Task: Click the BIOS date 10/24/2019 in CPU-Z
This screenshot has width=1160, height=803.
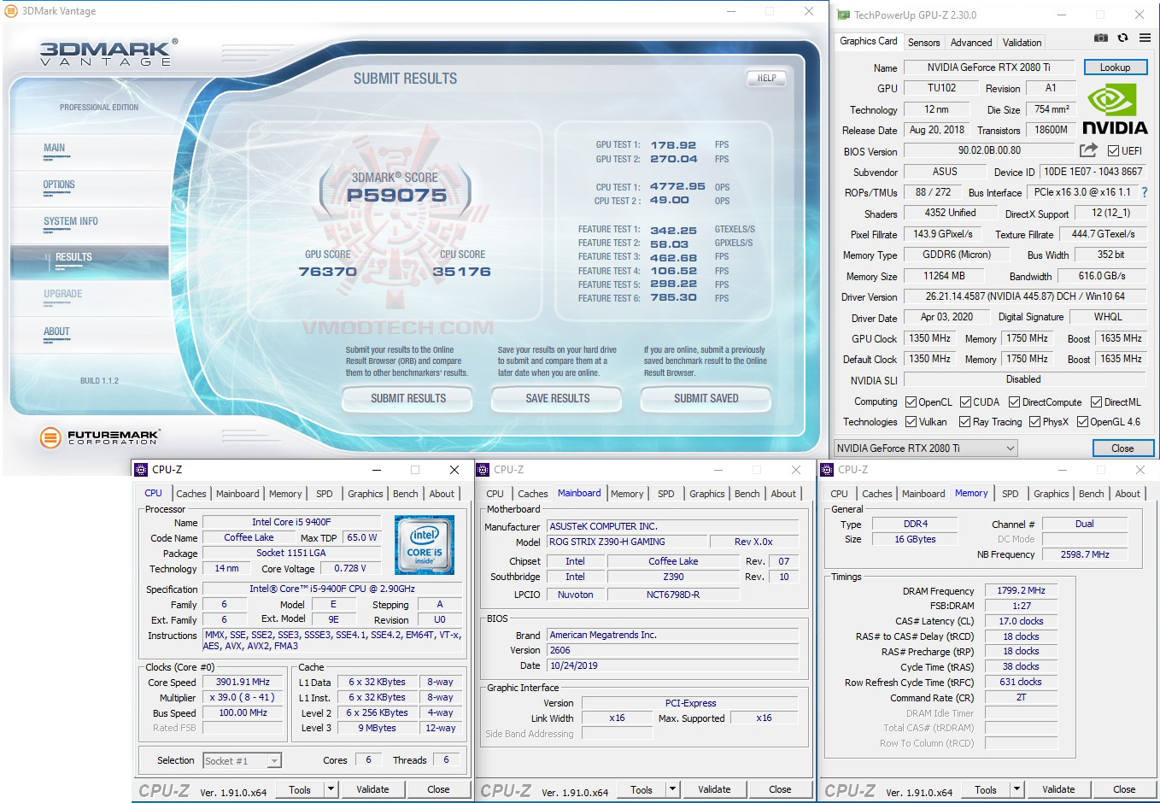Action: pos(673,665)
